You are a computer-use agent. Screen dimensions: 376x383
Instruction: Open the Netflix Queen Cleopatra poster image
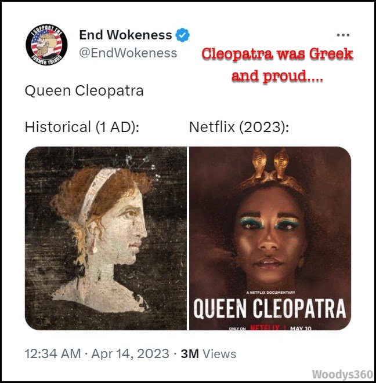tap(270, 238)
